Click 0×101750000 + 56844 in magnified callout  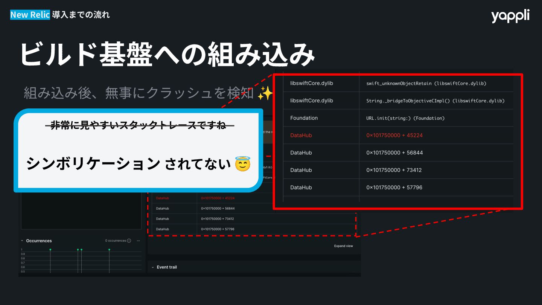click(x=394, y=152)
